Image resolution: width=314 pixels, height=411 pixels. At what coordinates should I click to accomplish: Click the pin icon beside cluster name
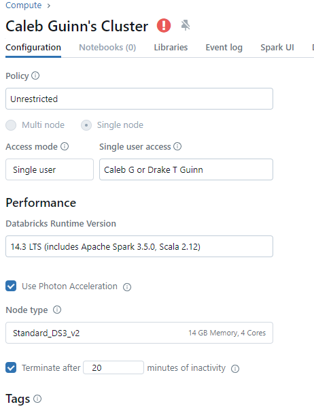pos(186,25)
